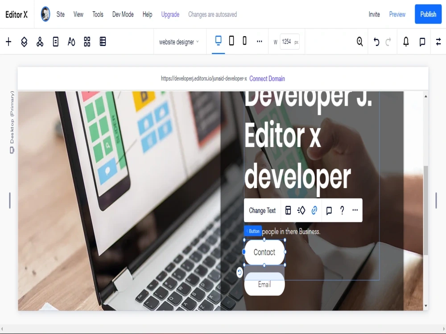Open the Pages panel icon

(x=55, y=41)
